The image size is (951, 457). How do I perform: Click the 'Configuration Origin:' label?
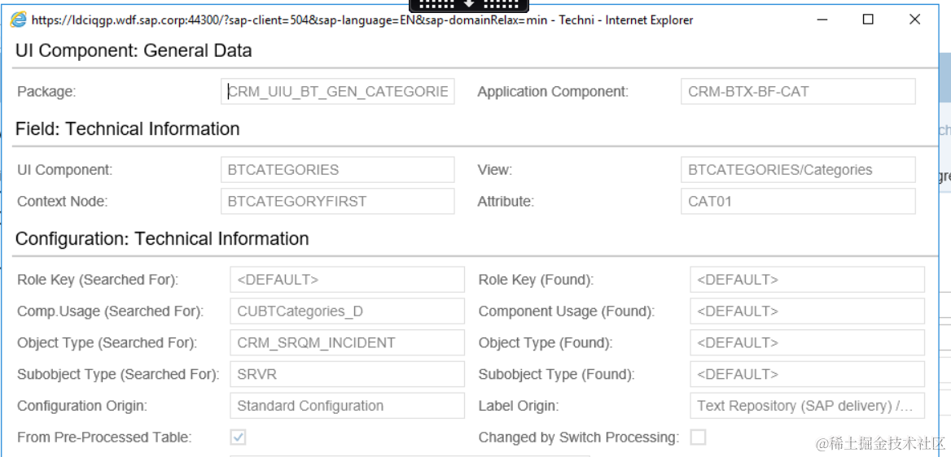(82, 406)
